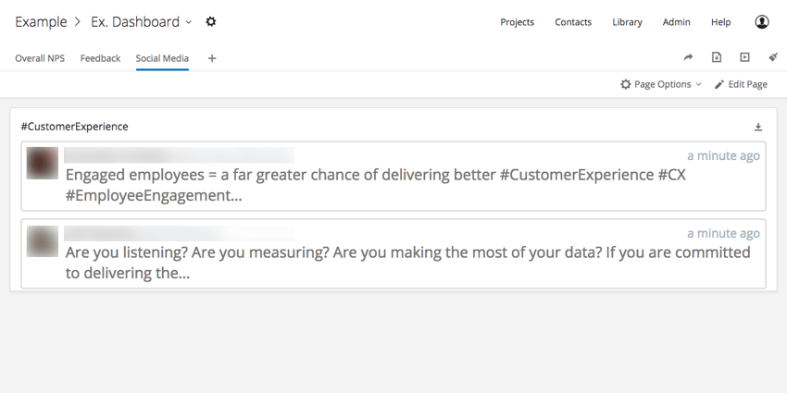Add a new page with plus icon
This screenshot has height=393, width=787.
[212, 58]
